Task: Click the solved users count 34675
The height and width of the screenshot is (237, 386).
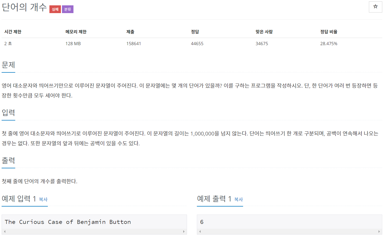Action: click(262, 44)
